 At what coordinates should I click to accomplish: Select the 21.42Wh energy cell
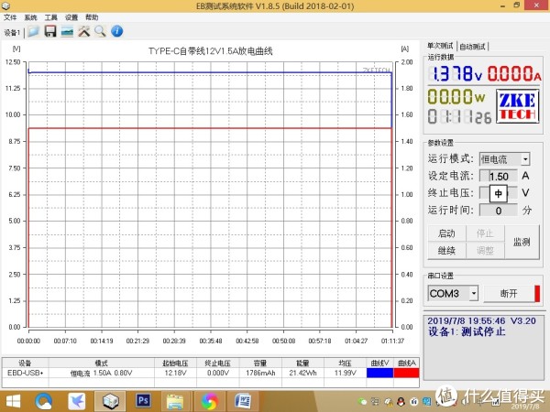click(x=302, y=373)
